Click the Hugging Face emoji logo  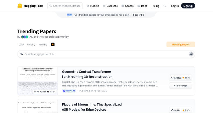click(20, 6)
